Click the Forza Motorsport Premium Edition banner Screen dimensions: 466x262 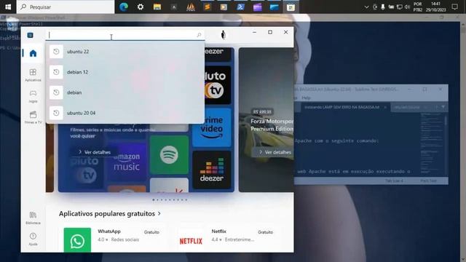[266, 119]
